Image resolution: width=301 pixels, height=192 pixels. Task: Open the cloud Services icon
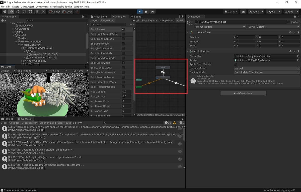coord(243,12)
